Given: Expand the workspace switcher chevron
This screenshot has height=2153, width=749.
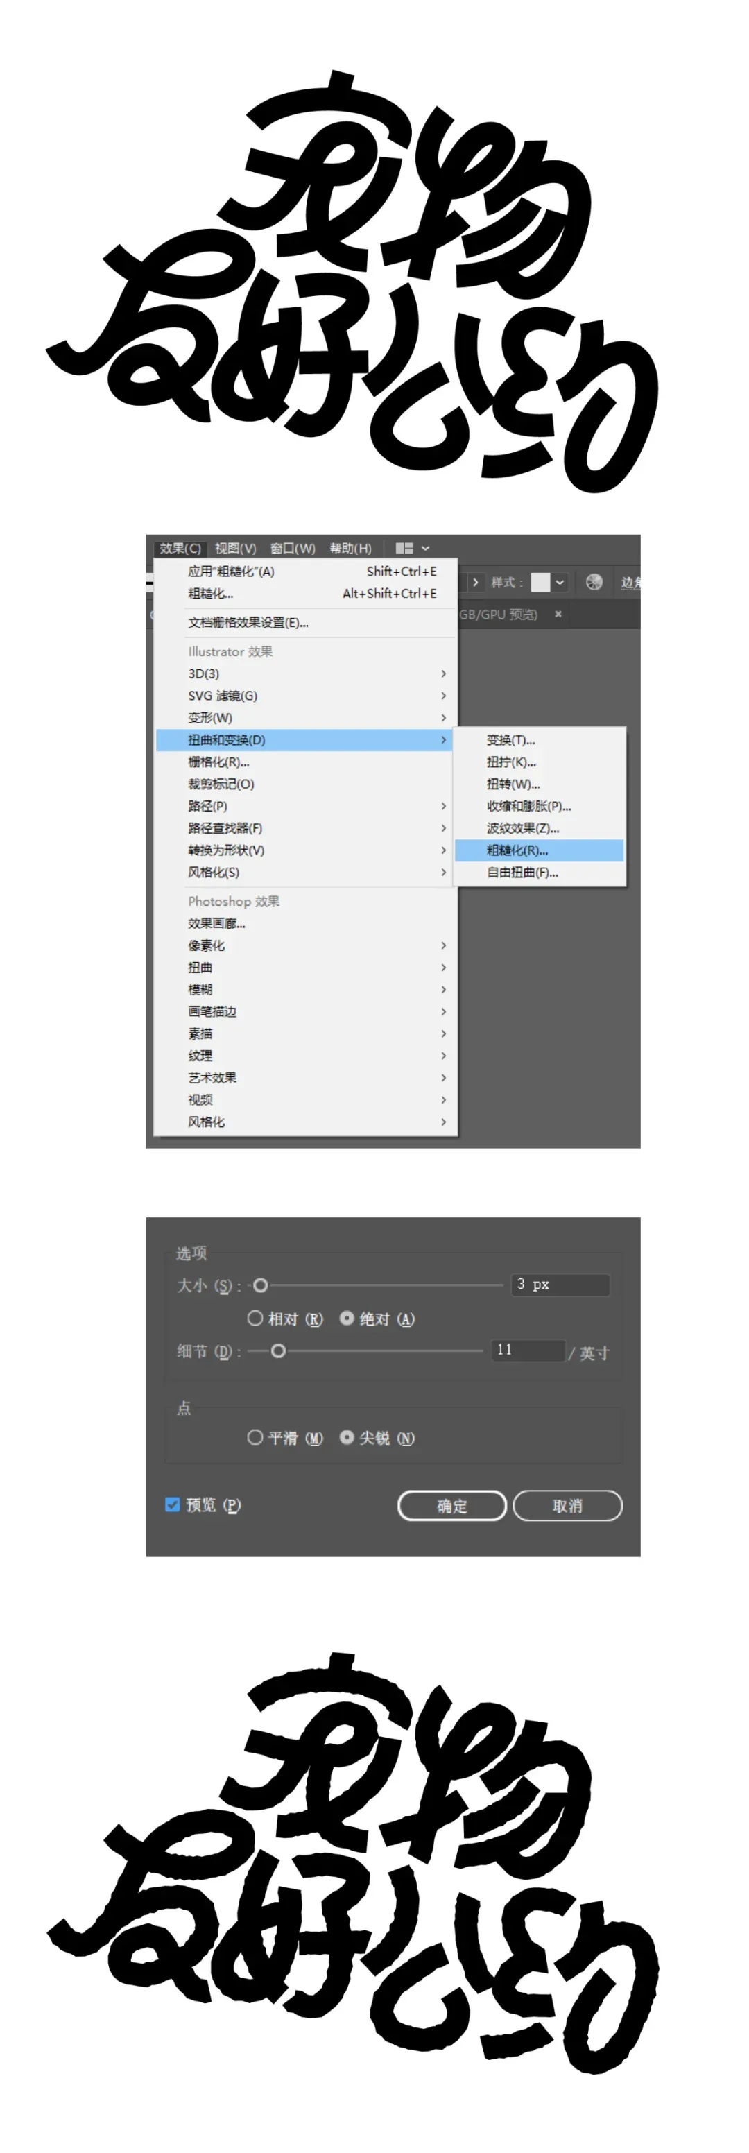Looking at the screenshot, I should point(426,548).
